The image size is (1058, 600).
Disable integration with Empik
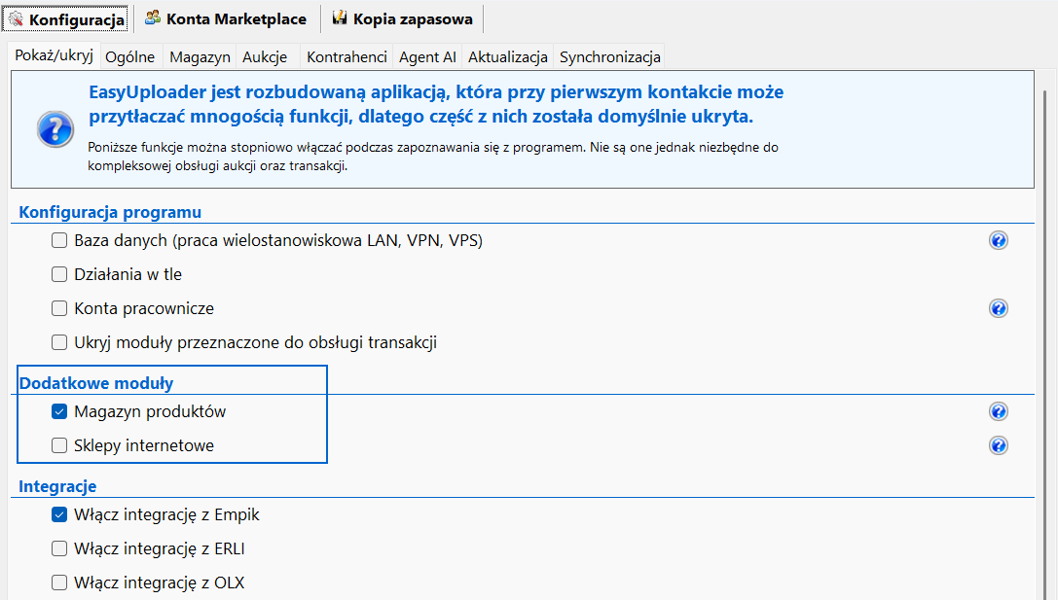[59, 514]
